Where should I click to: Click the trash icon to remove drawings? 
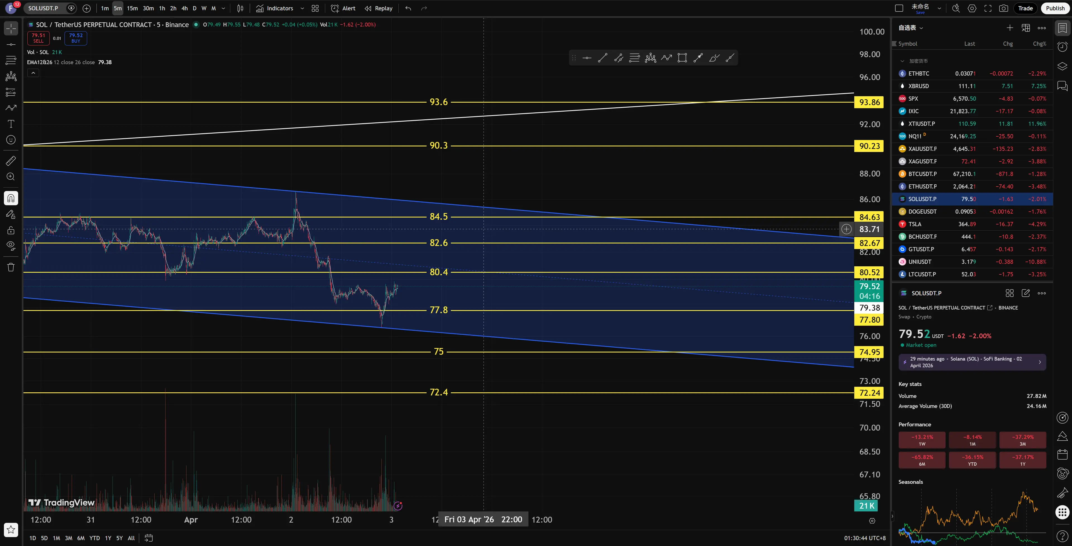point(11,267)
